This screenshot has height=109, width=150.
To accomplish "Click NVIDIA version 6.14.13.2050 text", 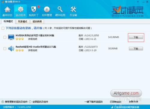I will (89, 35).
